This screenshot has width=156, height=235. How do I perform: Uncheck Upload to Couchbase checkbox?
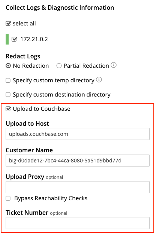8,109
